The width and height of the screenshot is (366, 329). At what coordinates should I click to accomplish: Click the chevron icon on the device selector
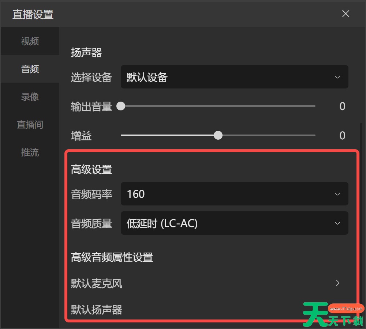pyautogui.click(x=337, y=77)
